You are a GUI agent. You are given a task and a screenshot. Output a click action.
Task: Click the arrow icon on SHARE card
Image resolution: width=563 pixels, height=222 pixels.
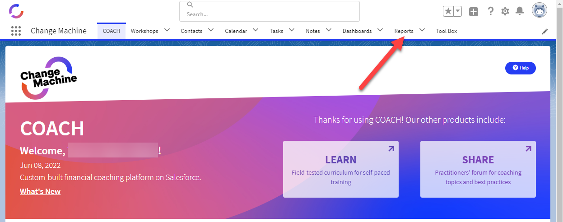click(528, 148)
